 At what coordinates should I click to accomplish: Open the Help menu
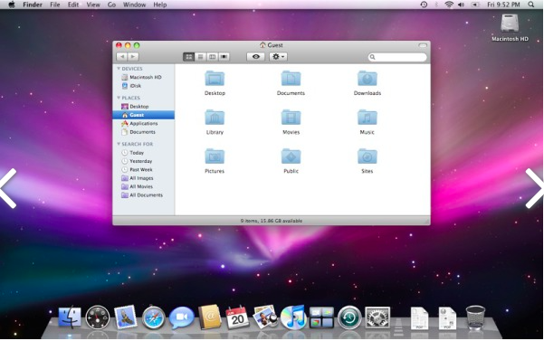[160, 5]
